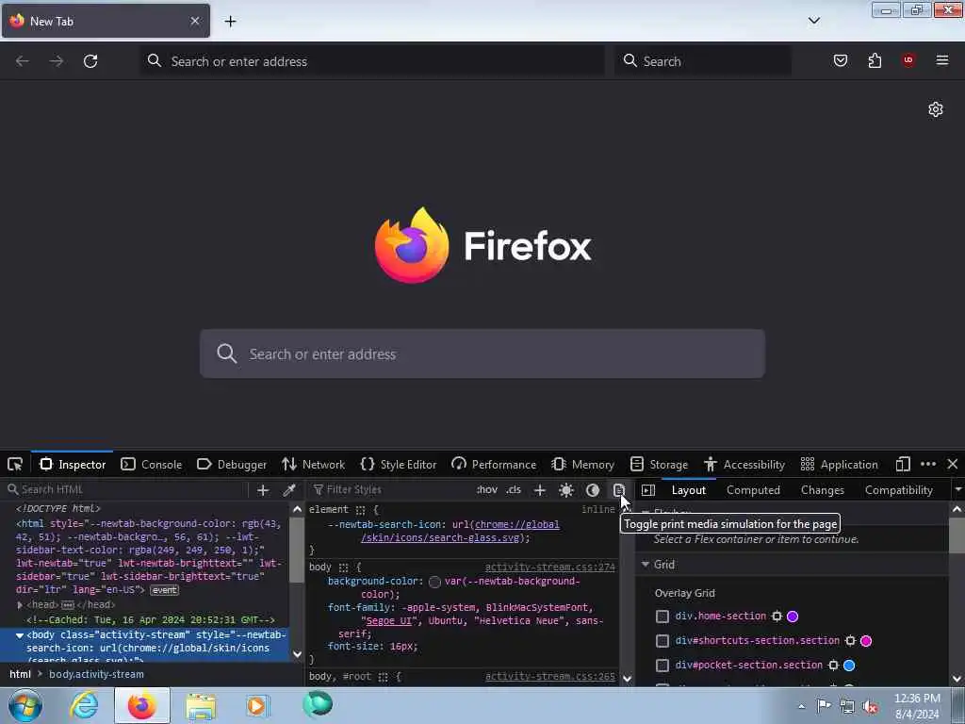This screenshot has height=724, width=965.
Task: Reload the current page
Action: (x=90, y=61)
